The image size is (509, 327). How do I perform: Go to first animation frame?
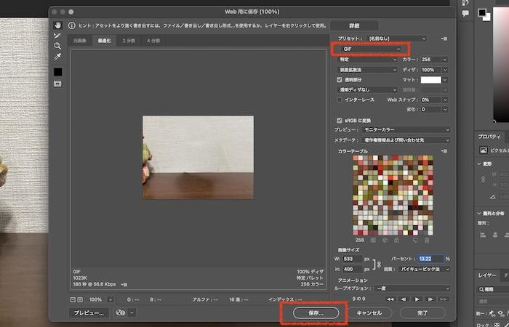[390, 299]
